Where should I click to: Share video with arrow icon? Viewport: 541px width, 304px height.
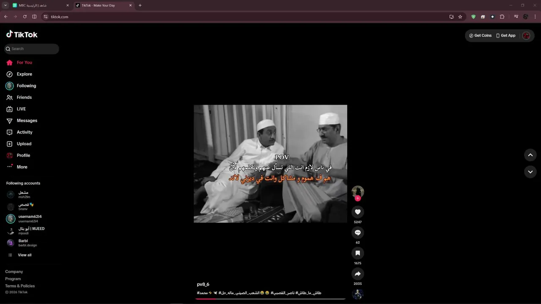pyautogui.click(x=358, y=274)
